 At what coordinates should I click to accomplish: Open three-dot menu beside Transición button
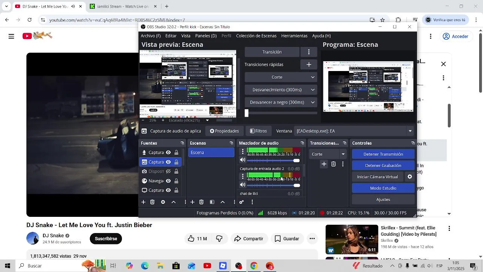point(309,52)
